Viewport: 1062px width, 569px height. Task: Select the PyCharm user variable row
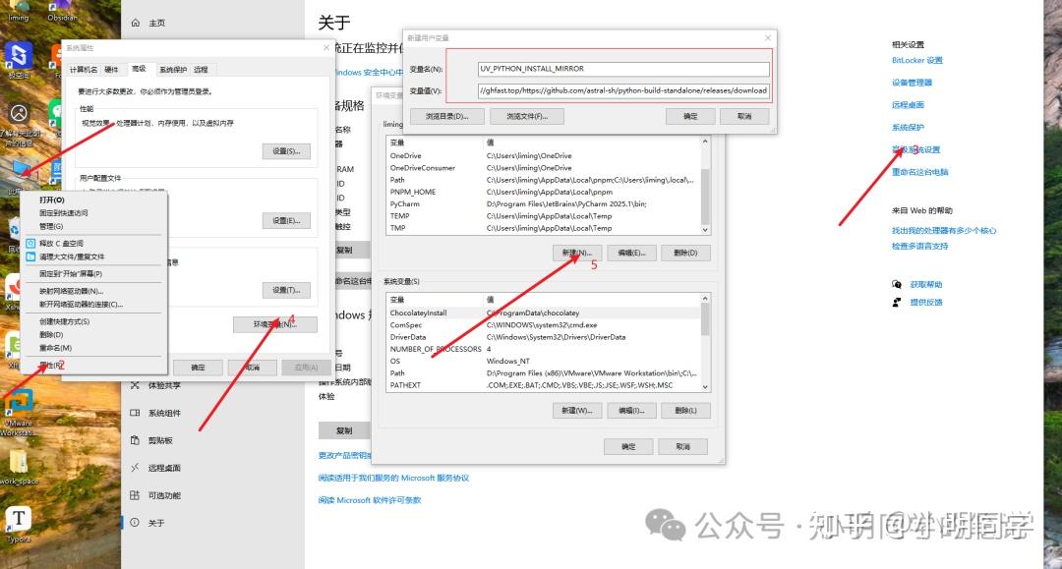pos(543,203)
